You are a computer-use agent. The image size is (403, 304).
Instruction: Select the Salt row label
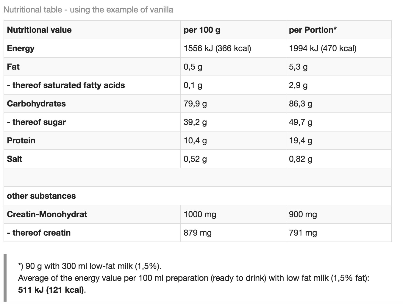[x=15, y=159]
